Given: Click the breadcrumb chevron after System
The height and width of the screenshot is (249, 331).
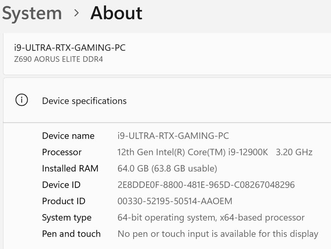Looking at the screenshot, I should 76,13.
